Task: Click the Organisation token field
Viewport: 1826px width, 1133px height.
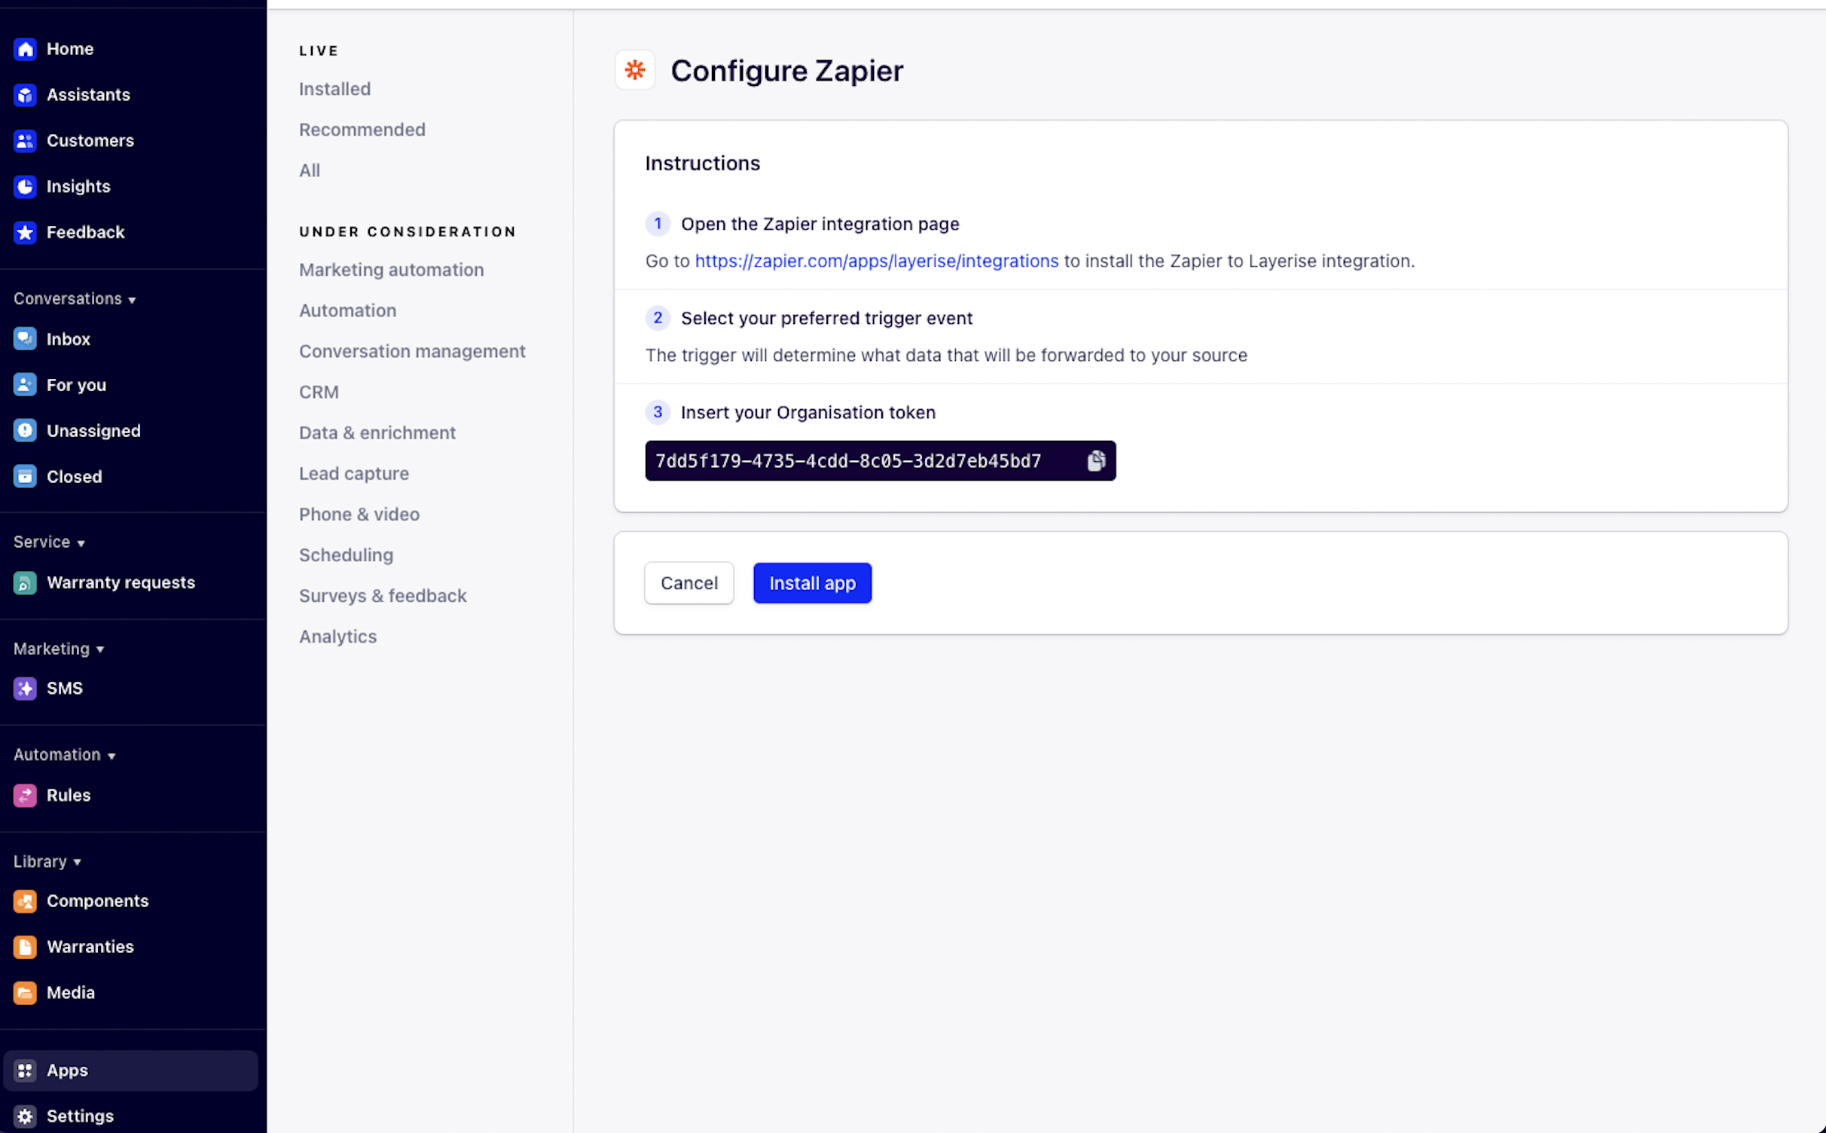Action: coord(847,460)
